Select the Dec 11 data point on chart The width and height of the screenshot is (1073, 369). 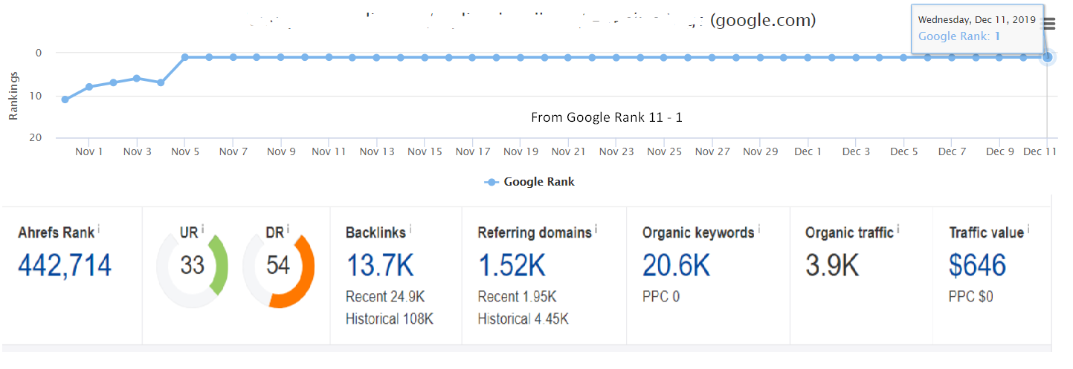point(1047,57)
